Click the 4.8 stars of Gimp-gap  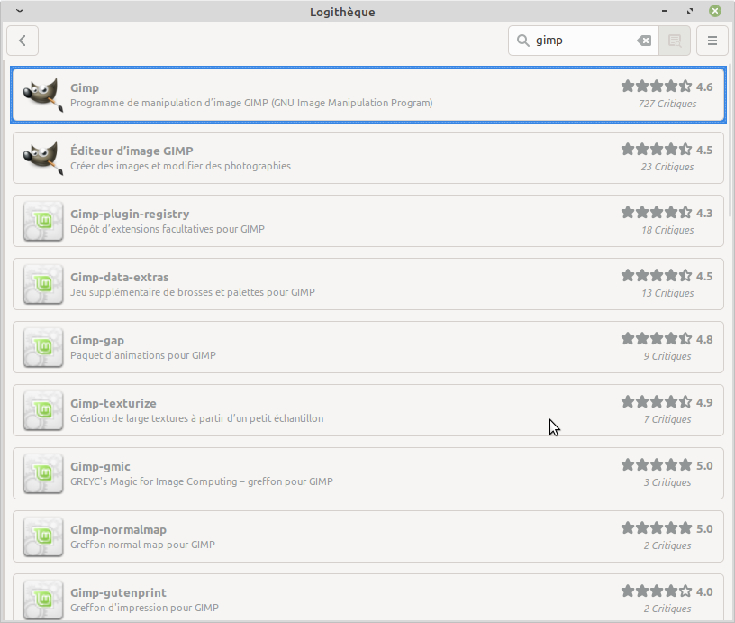tap(657, 339)
